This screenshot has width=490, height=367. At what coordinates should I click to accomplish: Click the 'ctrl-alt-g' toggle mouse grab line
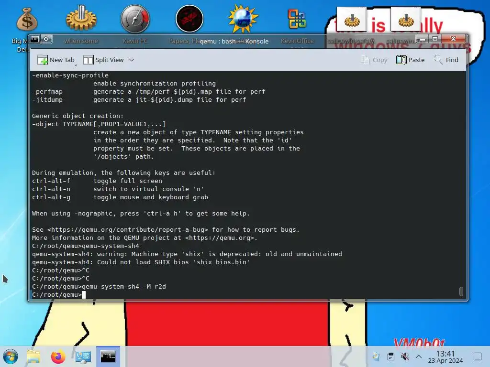click(120, 197)
